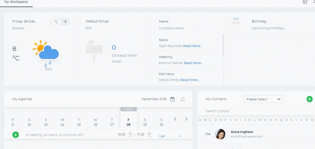The width and height of the screenshot is (315, 149).
Task: Select Saturday 29 in the agenda
Action: [x=145, y=122]
